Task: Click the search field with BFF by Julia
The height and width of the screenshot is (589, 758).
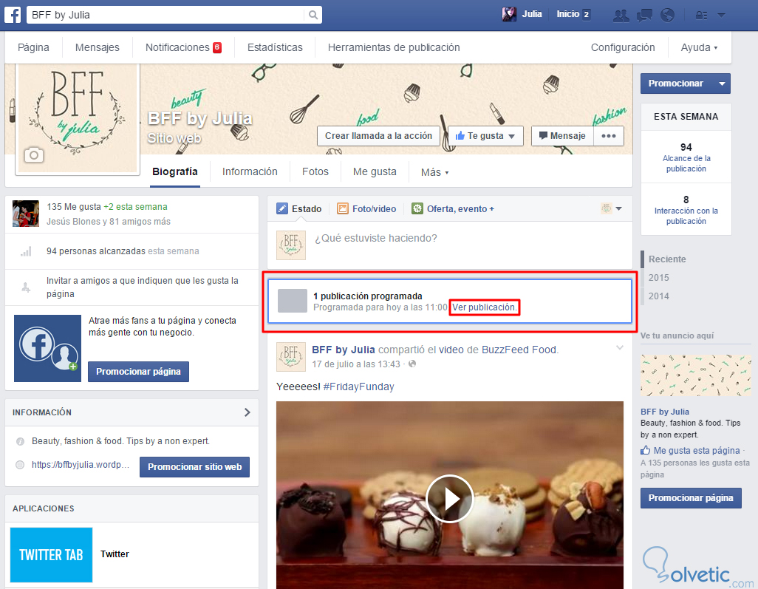Action: [x=166, y=15]
